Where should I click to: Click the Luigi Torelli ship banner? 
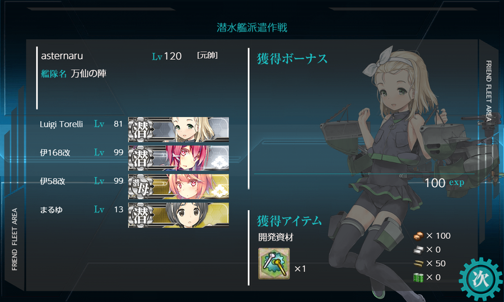point(179,129)
